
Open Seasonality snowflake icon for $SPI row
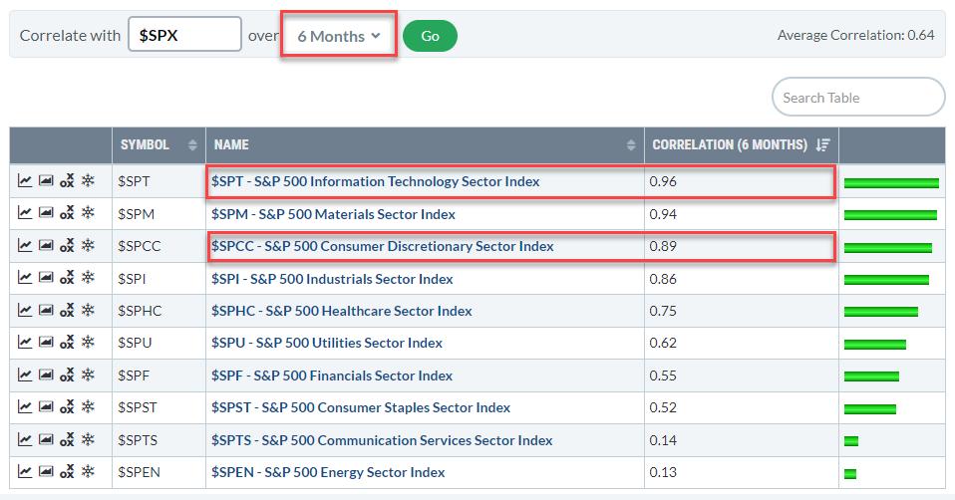click(x=88, y=278)
